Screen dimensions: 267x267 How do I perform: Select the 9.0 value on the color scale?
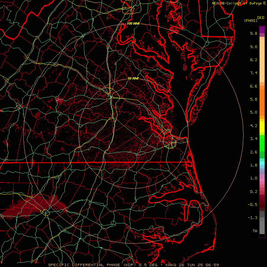254,47
